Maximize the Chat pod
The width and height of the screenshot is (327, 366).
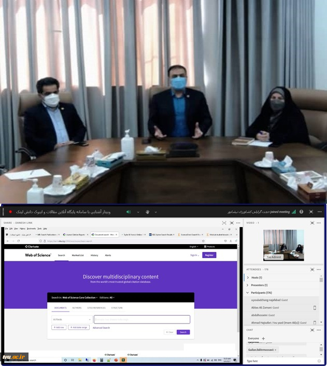pyautogui.click(x=312, y=330)
